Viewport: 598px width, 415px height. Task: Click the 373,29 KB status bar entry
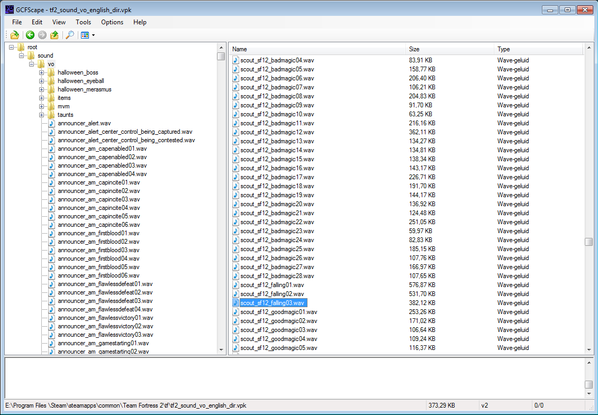pos(442,405)
